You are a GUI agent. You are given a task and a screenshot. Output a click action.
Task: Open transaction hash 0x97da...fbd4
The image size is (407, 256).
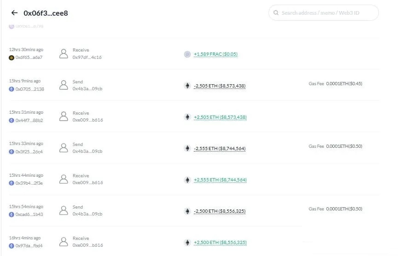pos(29,245)
